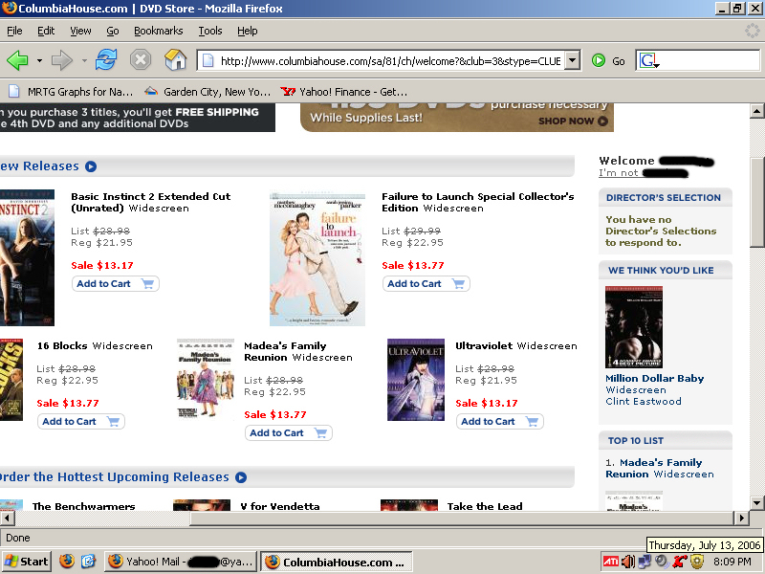Click the Madea's Family Reunion cover thumbnail
The image size is (765, 574).
tap(206, 379)
